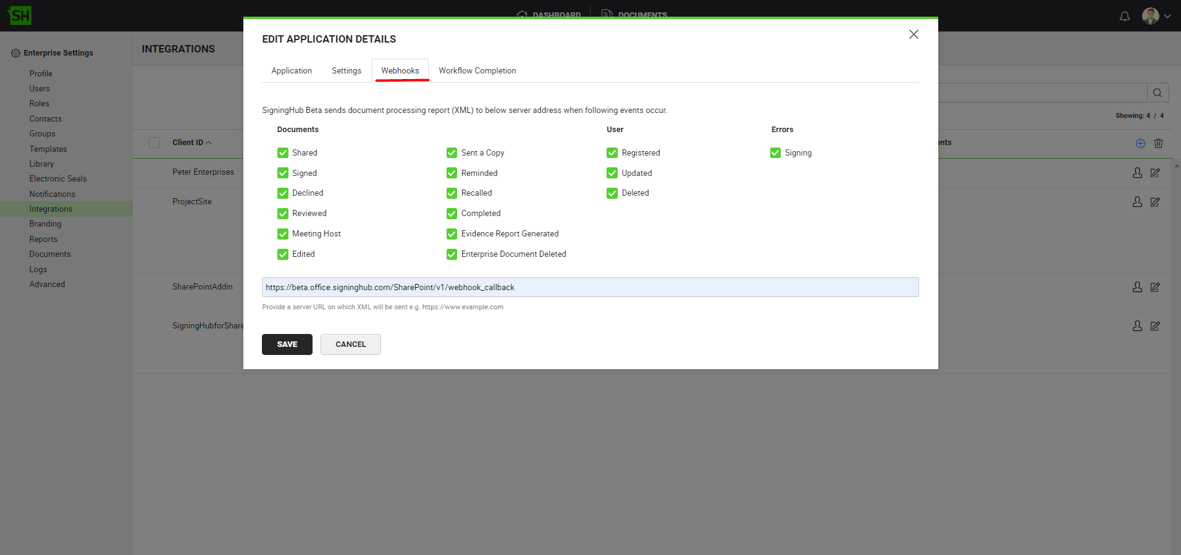Toggle the Registered user checkbox
Screen dimensions: 1181x555
click(612, 153)
